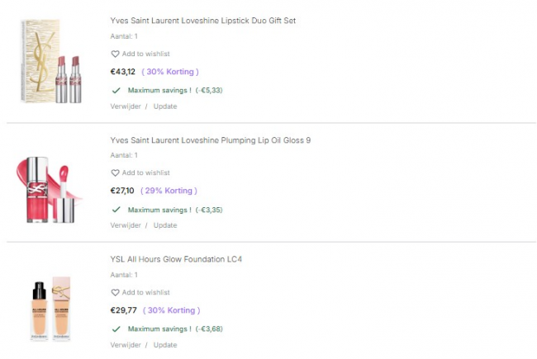Click the heart icon for All Hours Glow Foundation
The height and width of the screenshot is (359, 537).
click(x=115, y=293)
